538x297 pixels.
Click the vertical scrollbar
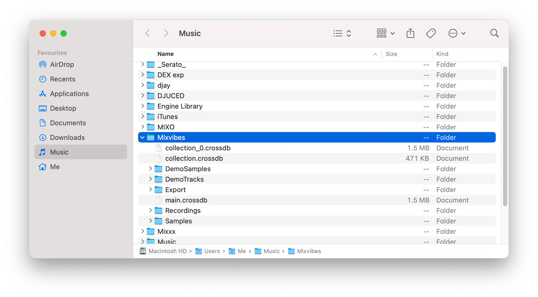click(x=505, y=136)
